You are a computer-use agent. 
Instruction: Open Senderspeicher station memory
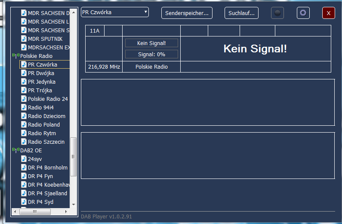187,13
